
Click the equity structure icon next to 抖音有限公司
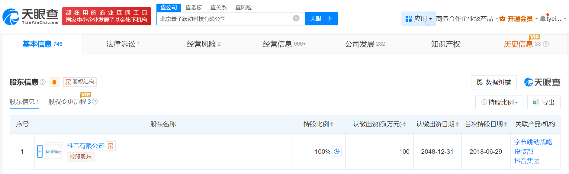click(111, 146)
